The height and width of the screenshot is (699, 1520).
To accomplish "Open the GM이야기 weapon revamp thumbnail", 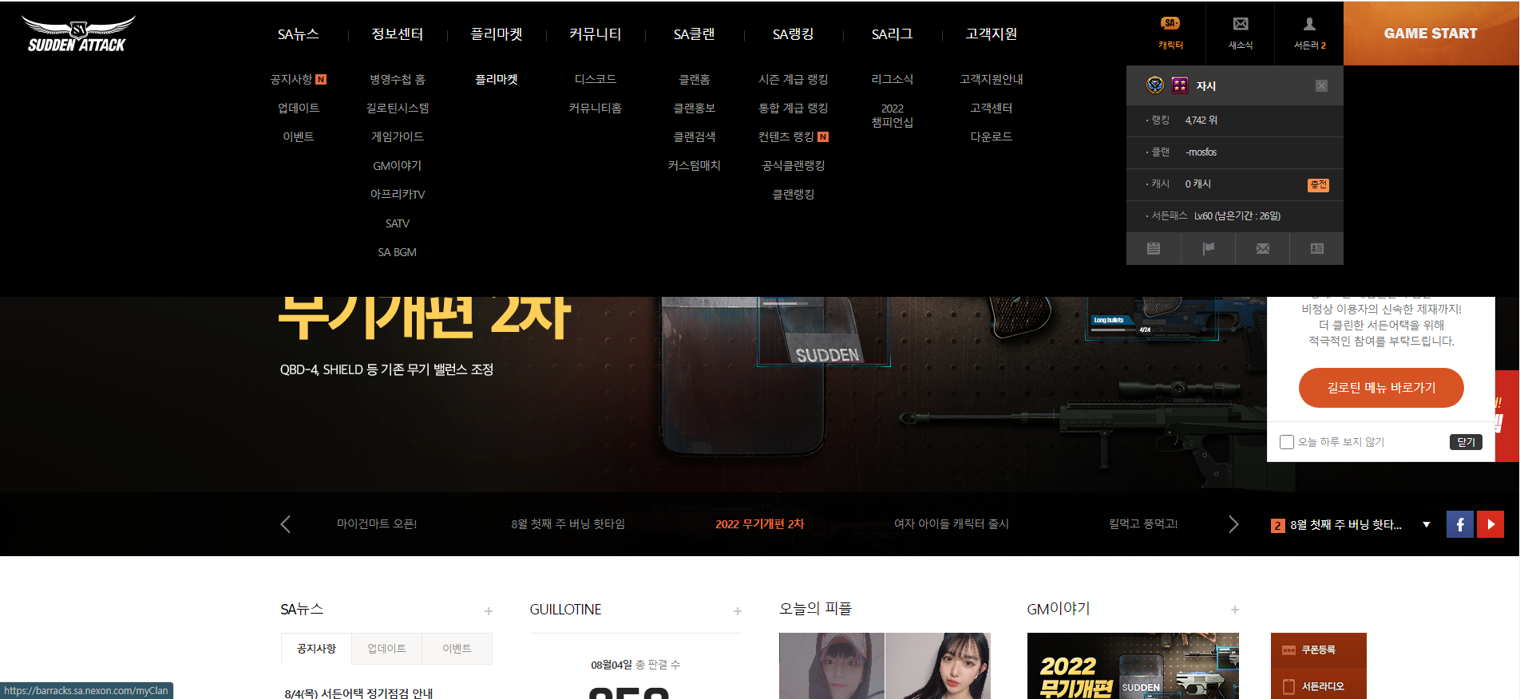I will (1132, 666).
